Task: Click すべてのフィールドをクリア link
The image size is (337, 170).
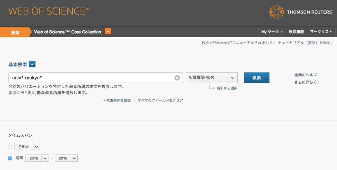Action: (x=160, y=100)
